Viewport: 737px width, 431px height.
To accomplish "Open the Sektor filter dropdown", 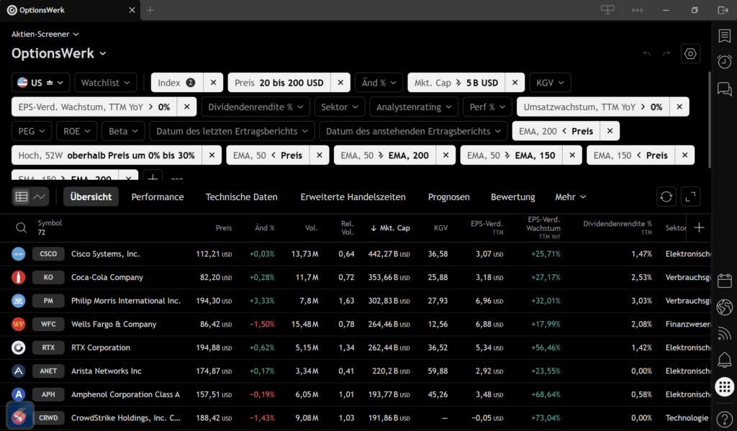I will pyautogui.click(x=340, y=106).
